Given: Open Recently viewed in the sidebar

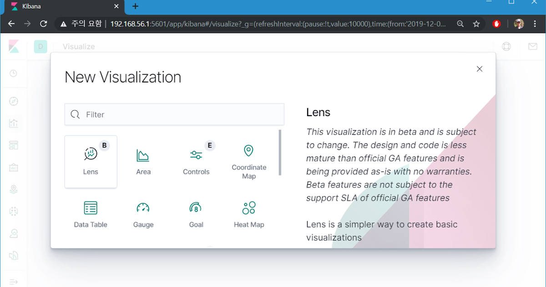Looking at the screenshot, I should coord(13,73).
